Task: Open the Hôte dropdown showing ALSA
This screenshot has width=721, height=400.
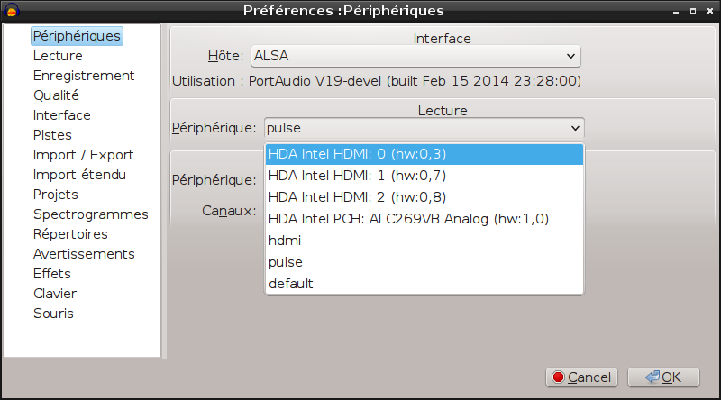Action: [415, 56]
